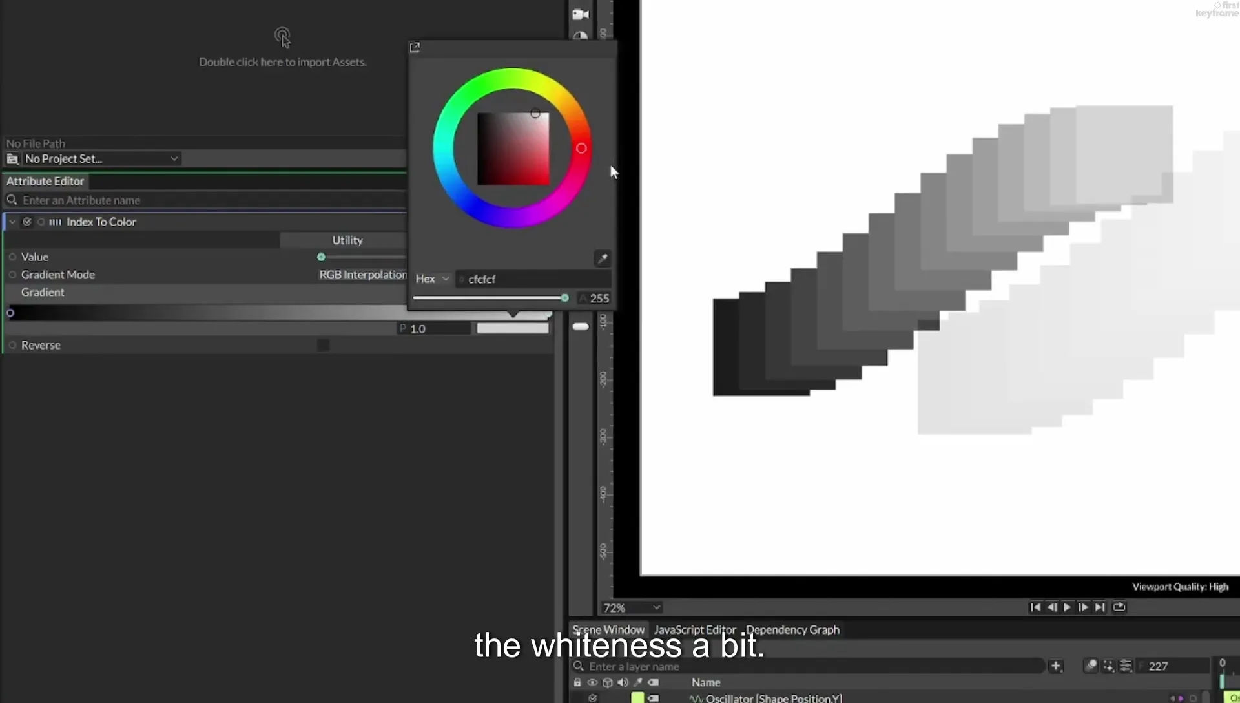
Task: Switch to the Dependency Graph tab
Action: pyautogui.click(x=792, y=629)
